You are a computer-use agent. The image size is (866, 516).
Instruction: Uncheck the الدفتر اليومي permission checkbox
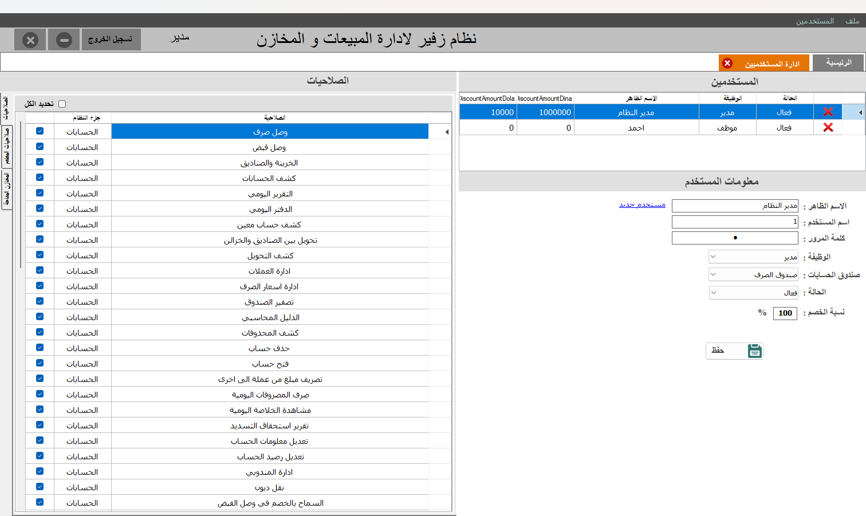click(x=40, y=208)
